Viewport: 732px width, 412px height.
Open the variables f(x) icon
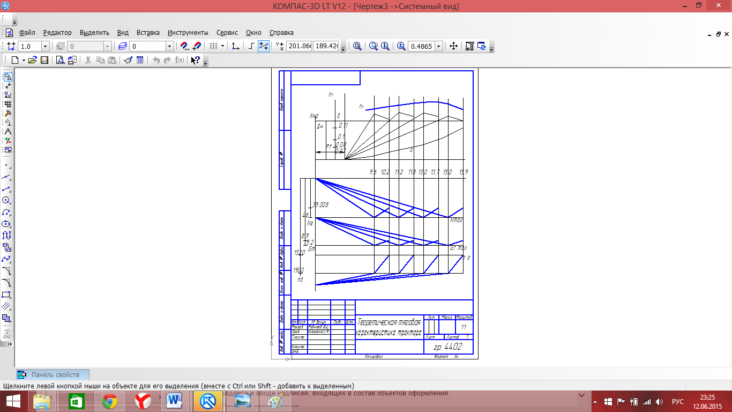[x=180, y=60]
